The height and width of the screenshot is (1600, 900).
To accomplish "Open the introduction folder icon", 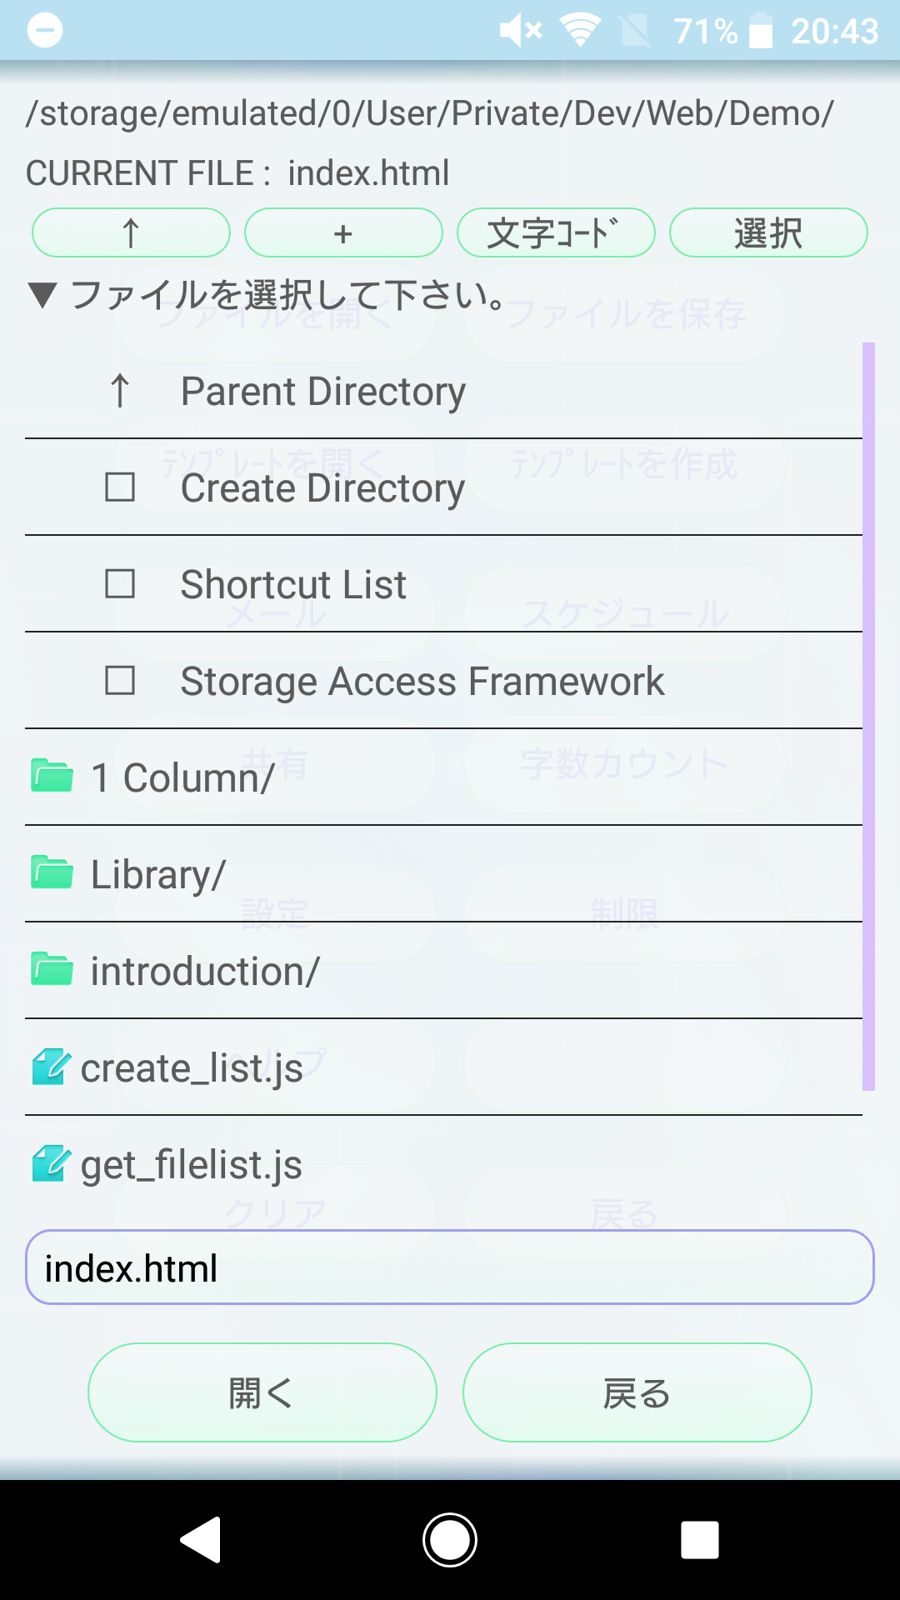I will click(52, 969).
